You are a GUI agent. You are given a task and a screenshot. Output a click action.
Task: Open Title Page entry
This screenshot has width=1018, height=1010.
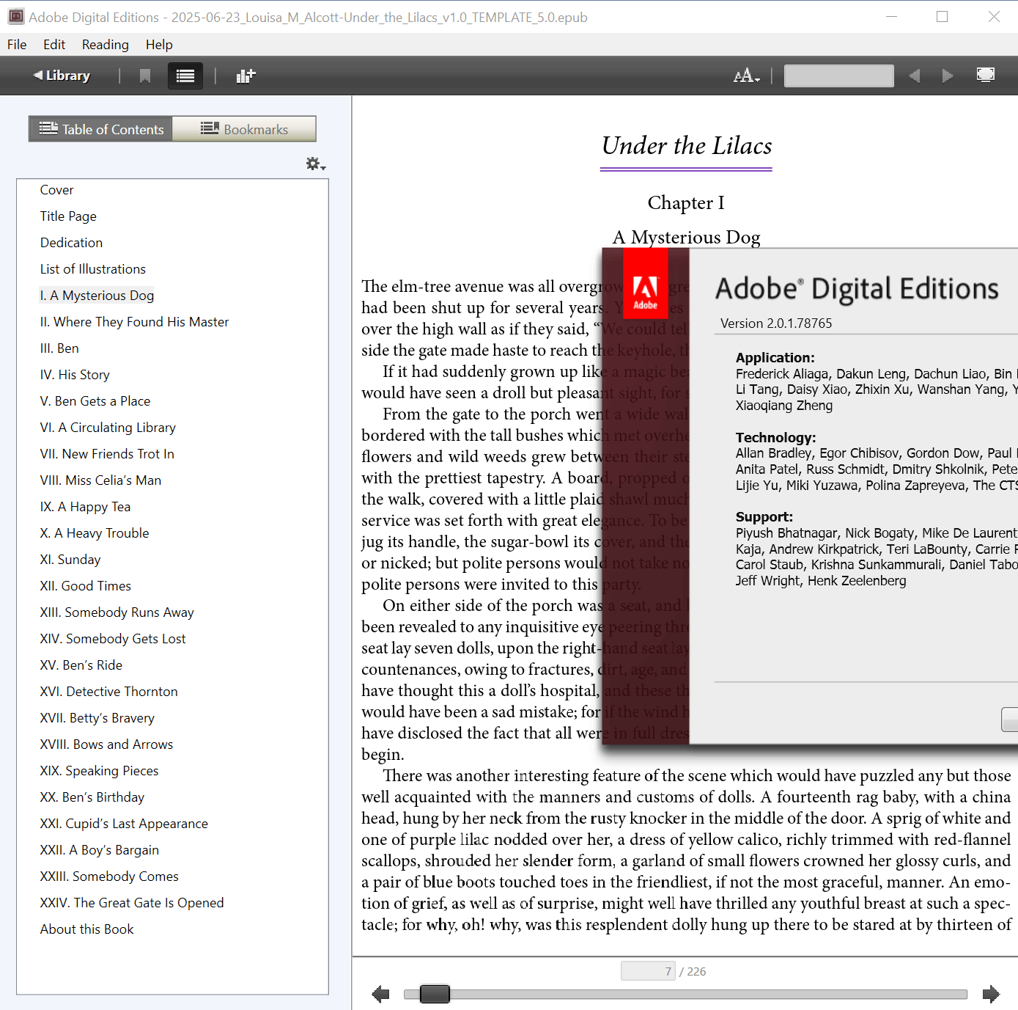click(x=68, y=216)
